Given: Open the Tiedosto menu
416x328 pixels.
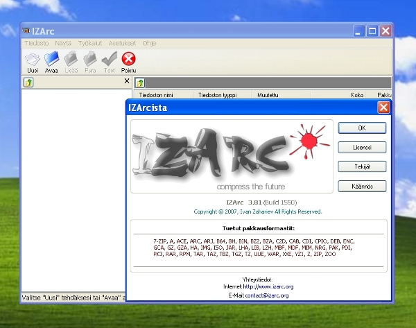Looking at the screenshot, I should (37, 43).
